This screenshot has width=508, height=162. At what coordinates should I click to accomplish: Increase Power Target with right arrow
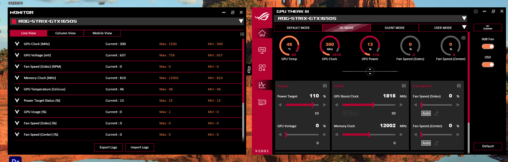pos(325,105)
